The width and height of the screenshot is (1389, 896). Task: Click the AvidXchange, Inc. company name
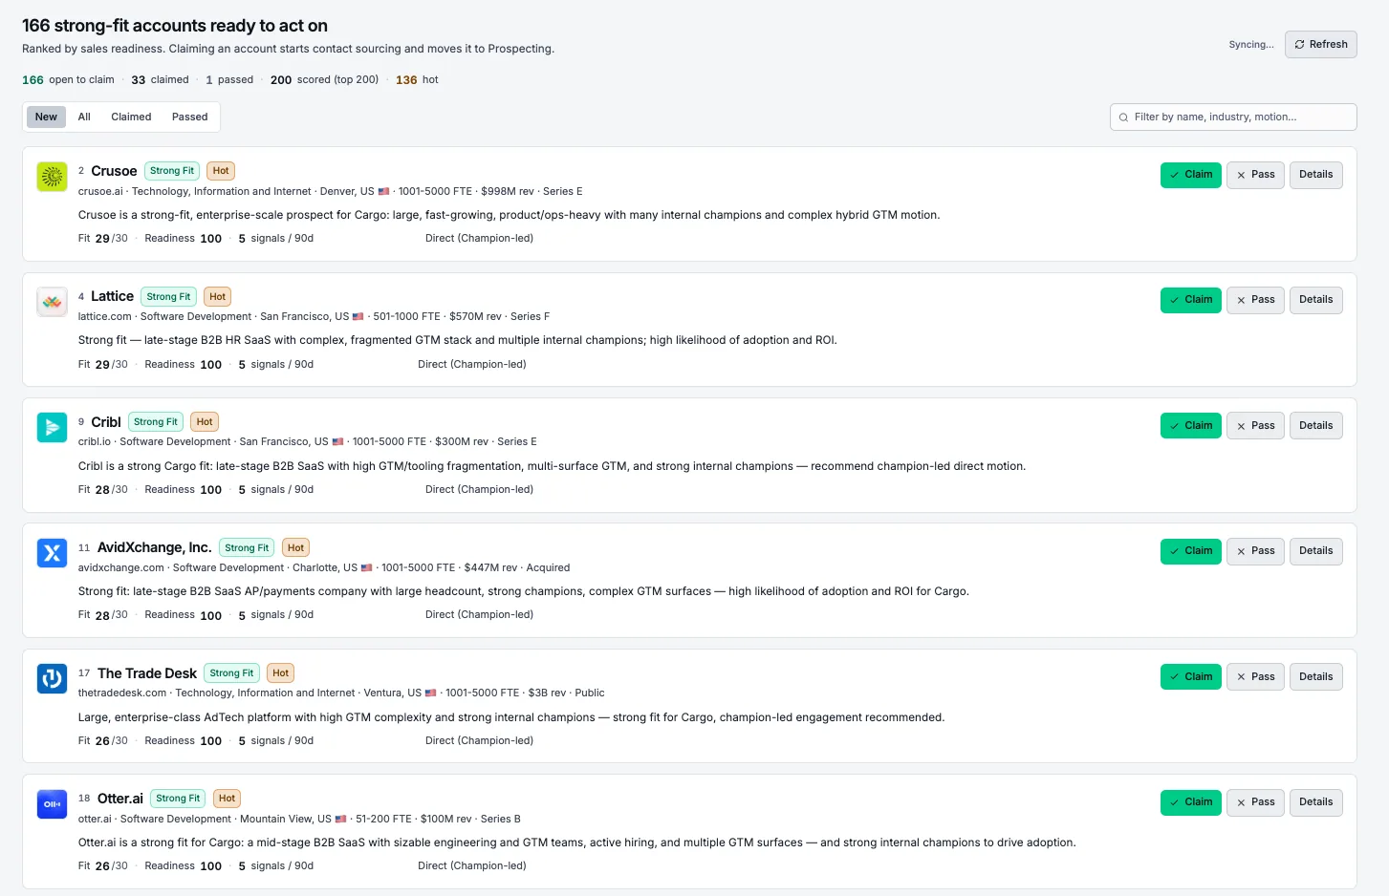click(155, 547)
